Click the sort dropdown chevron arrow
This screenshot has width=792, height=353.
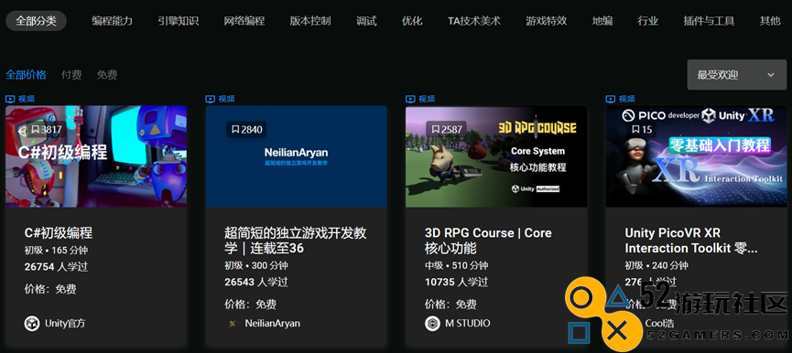click(771, 75)
